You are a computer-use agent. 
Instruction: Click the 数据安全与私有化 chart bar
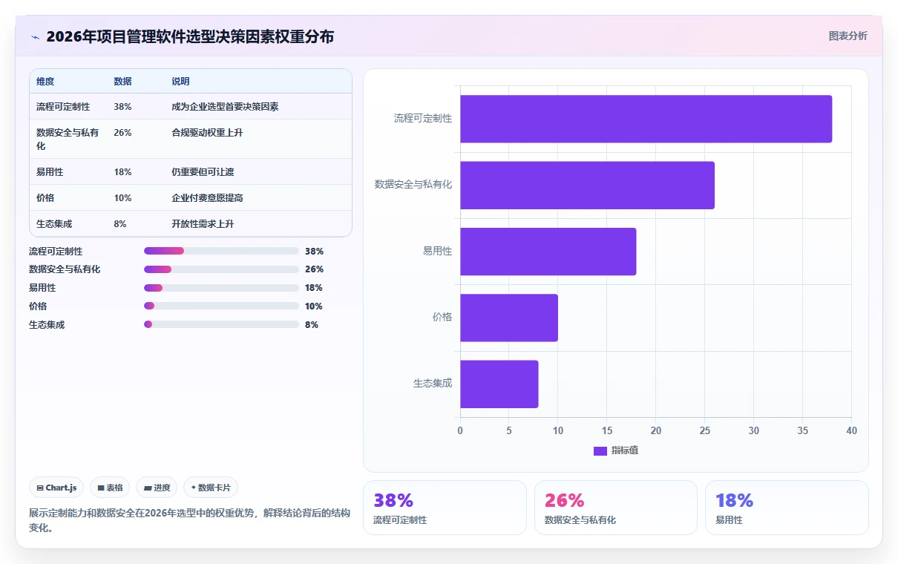tap(587, 185)
